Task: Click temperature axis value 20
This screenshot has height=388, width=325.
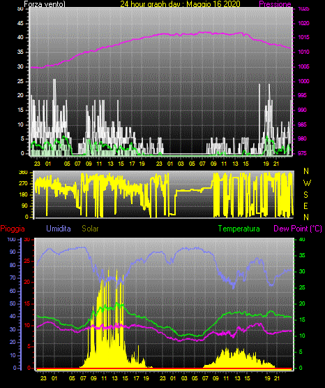Action: (302, 303)
